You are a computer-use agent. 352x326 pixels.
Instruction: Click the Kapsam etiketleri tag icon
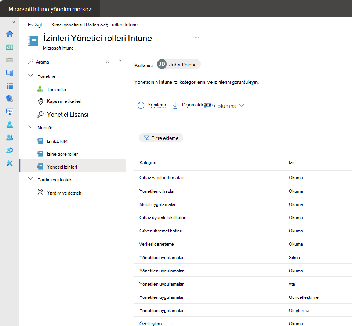tap(40, 101)
